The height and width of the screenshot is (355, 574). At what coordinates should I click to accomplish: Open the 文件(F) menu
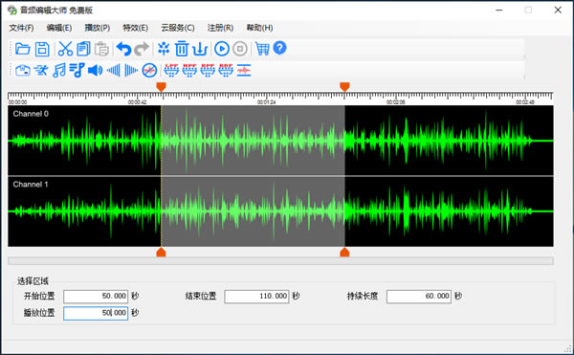click(21, 28)
